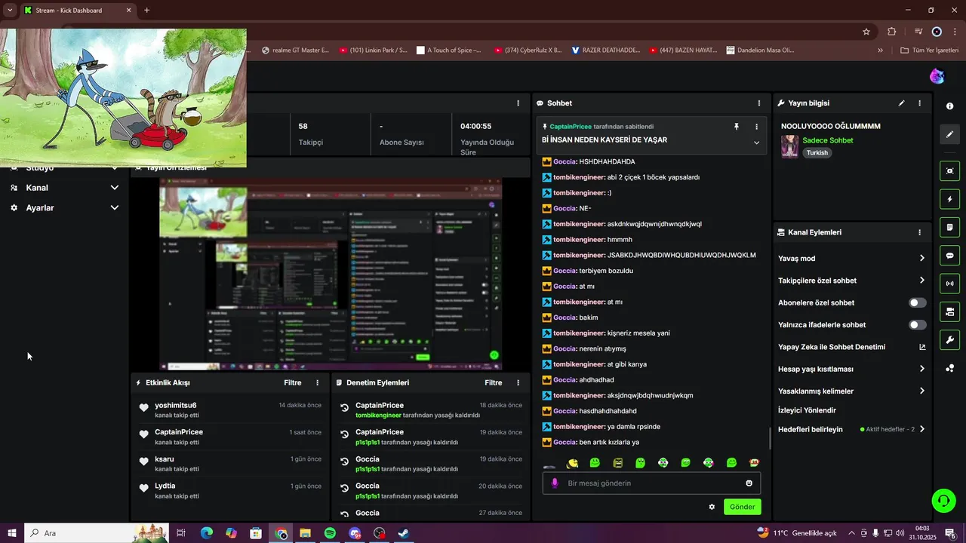The width and height of the screenshot is (966, 543).
Task: Open the green headset support button
Action: (x=942, y=500)
